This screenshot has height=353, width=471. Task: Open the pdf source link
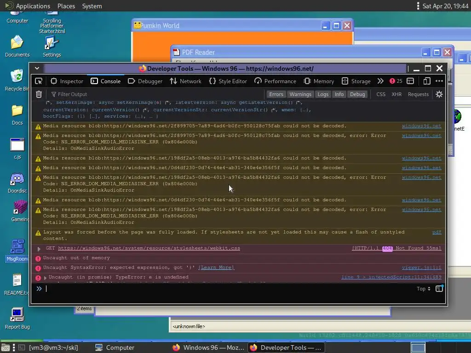click(437, 232)
